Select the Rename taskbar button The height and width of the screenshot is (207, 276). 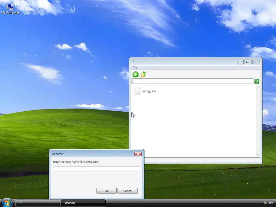click(83, 203)
